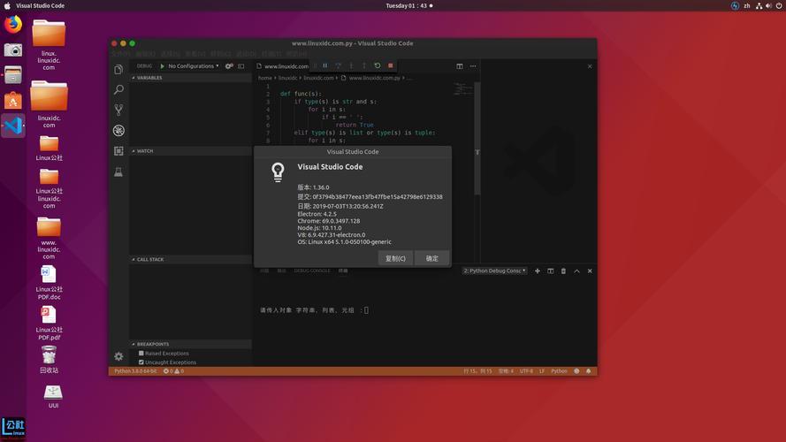786x442 pixels.
Task: Open the No Configurations dropdown
Action: tap(194, 66)
